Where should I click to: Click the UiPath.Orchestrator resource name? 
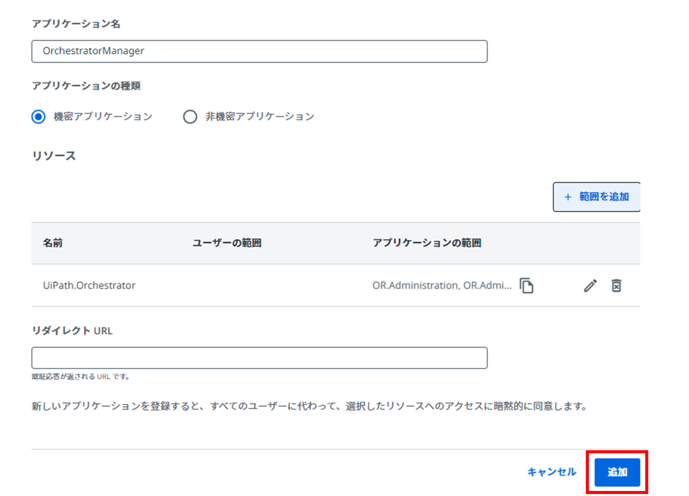click(x=89, y=285)
